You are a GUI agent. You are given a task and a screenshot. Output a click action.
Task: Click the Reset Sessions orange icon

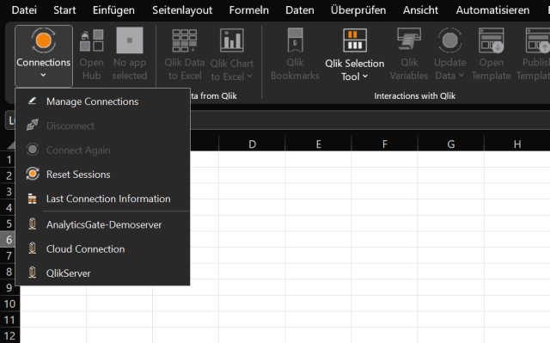tap(33, 174)
